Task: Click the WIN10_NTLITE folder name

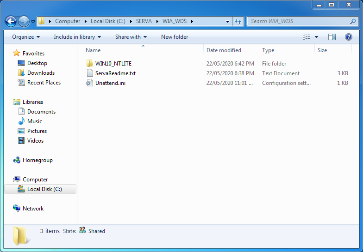Action: (113, 64)
